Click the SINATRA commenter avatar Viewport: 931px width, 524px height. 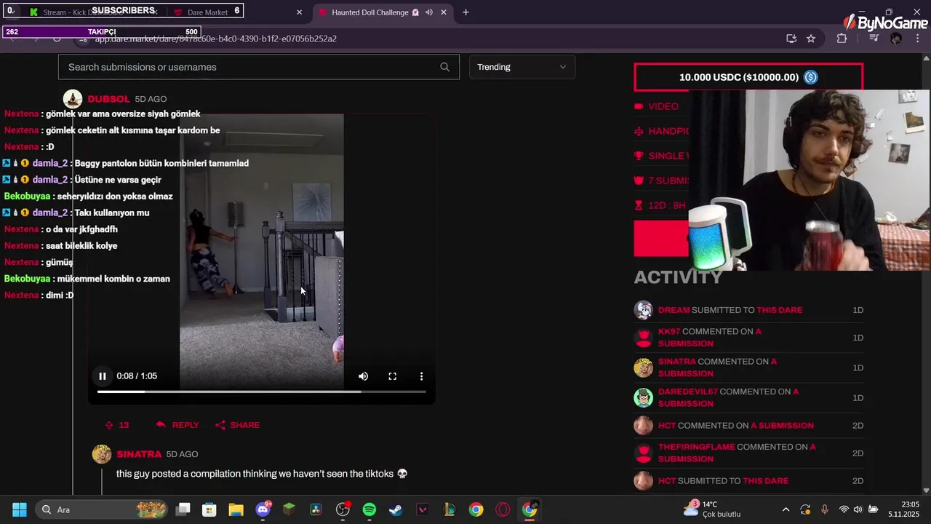(102, 454)
